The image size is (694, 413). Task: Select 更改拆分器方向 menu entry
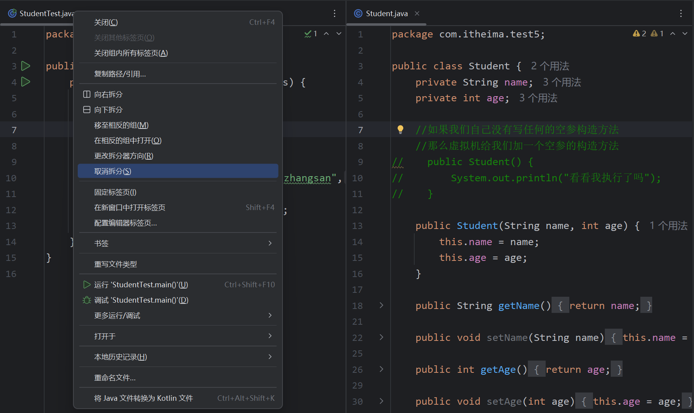[178, 156]
